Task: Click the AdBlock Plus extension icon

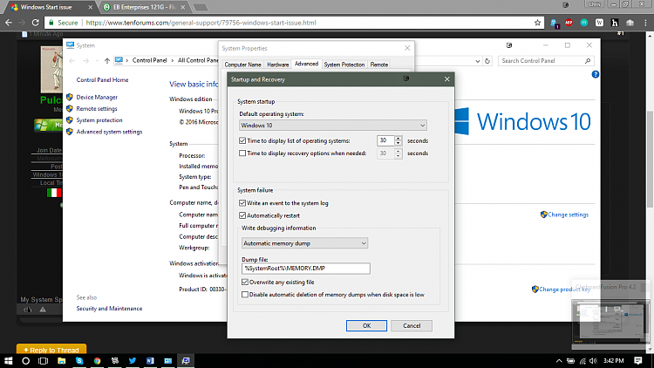Action: coord(569,24)
